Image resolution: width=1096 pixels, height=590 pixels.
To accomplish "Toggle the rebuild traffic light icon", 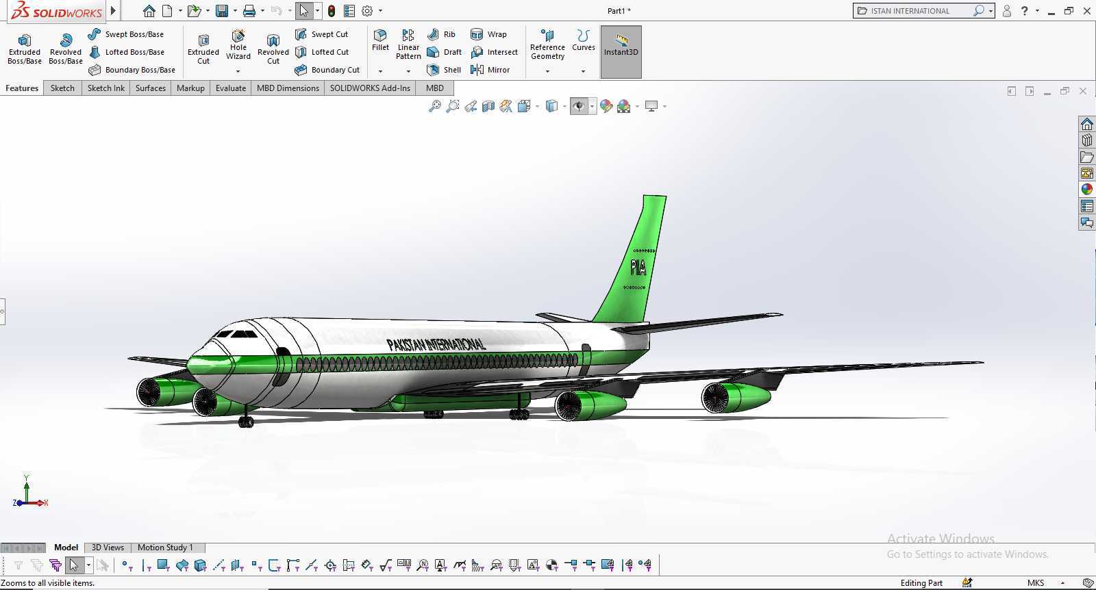I will point(332,11).
